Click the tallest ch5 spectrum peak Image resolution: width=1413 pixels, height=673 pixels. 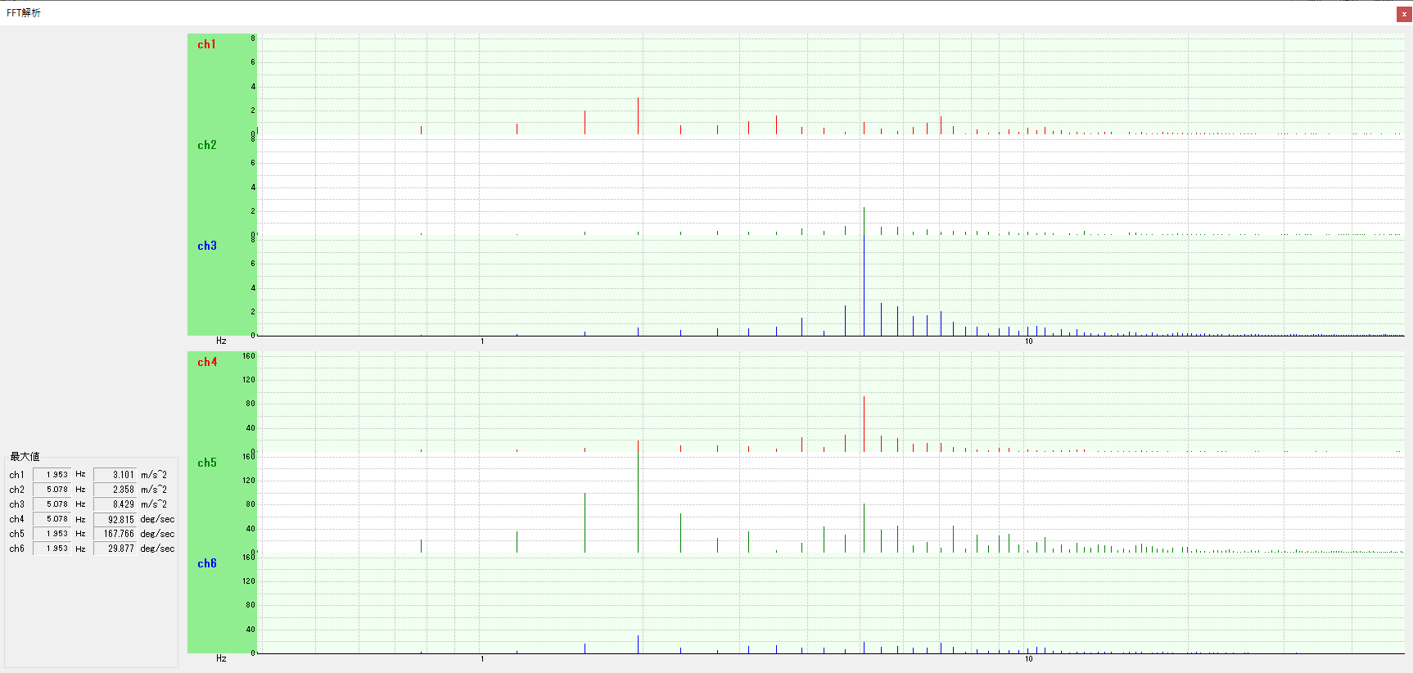click(x=639, y=496)
